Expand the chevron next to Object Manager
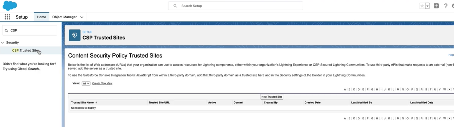The height and width of the screenshot is (127, 454). [x=82, y=17]
